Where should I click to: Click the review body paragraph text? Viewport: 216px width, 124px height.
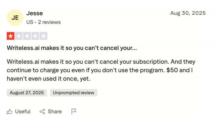[x=100, y=70]
